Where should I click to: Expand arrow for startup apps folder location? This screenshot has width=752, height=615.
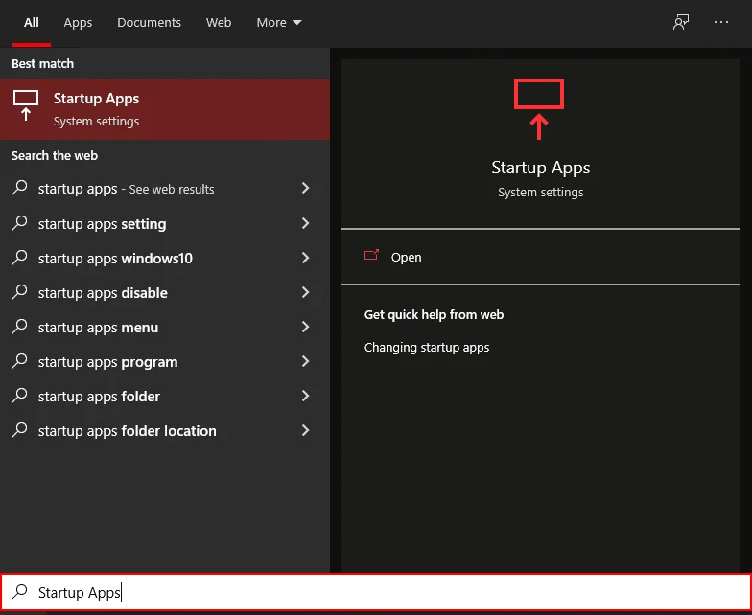[305, 430]
